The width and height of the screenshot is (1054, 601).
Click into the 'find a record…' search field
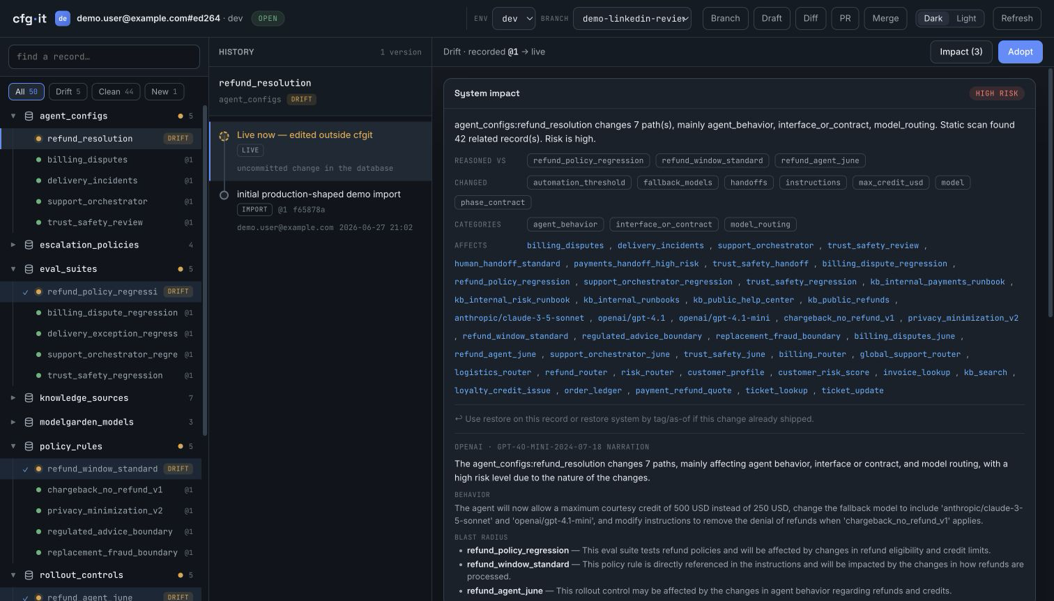click(x=104, y=56)
